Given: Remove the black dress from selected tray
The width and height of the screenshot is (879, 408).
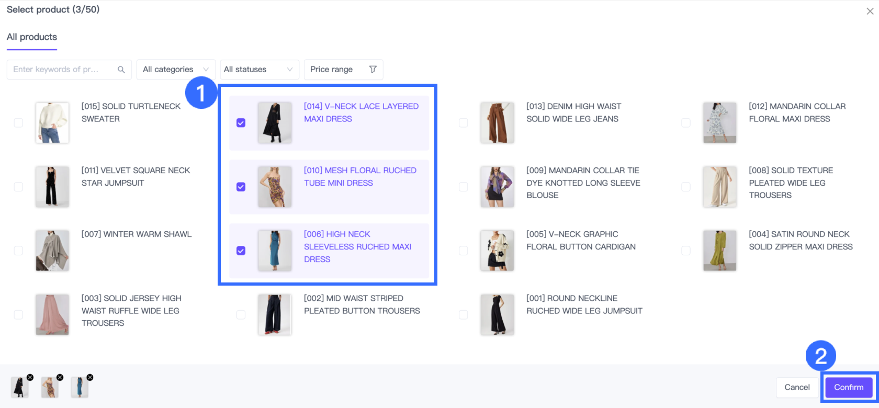Looking at the screenshot, I should point(30,377).
